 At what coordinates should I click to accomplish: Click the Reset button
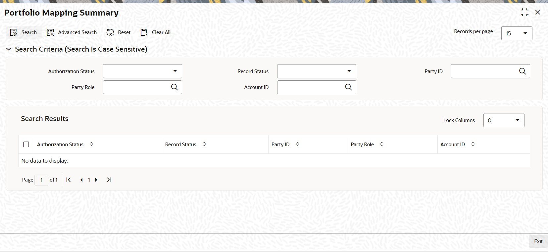pyautogui.click(x=119, y=32)
